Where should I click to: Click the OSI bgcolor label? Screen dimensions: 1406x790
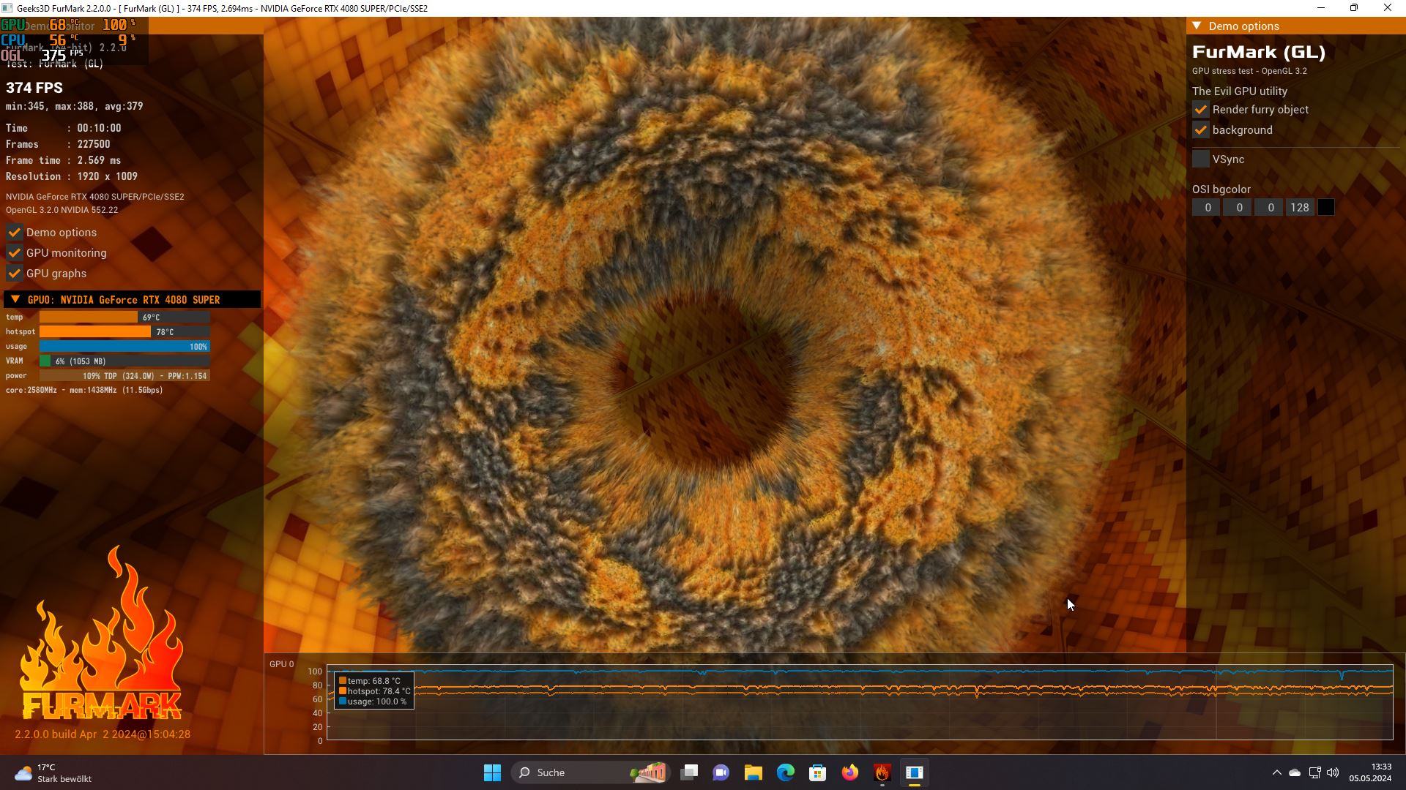(1221, 189)
